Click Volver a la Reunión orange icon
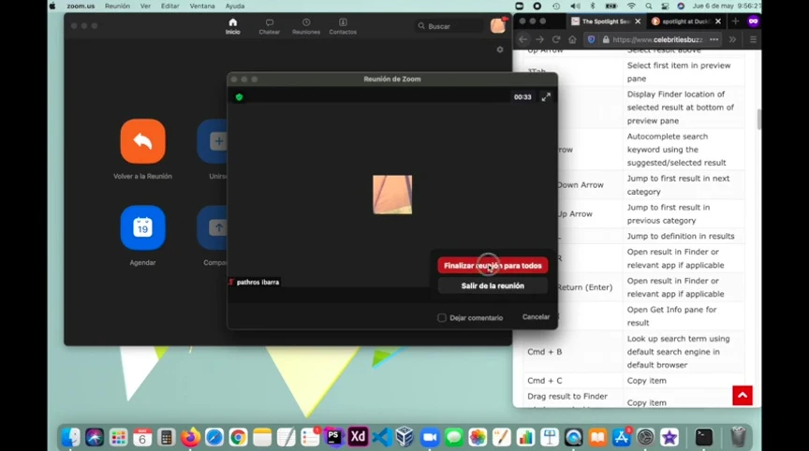This screenshot has height=451, width=809. [x=143, y=141]
